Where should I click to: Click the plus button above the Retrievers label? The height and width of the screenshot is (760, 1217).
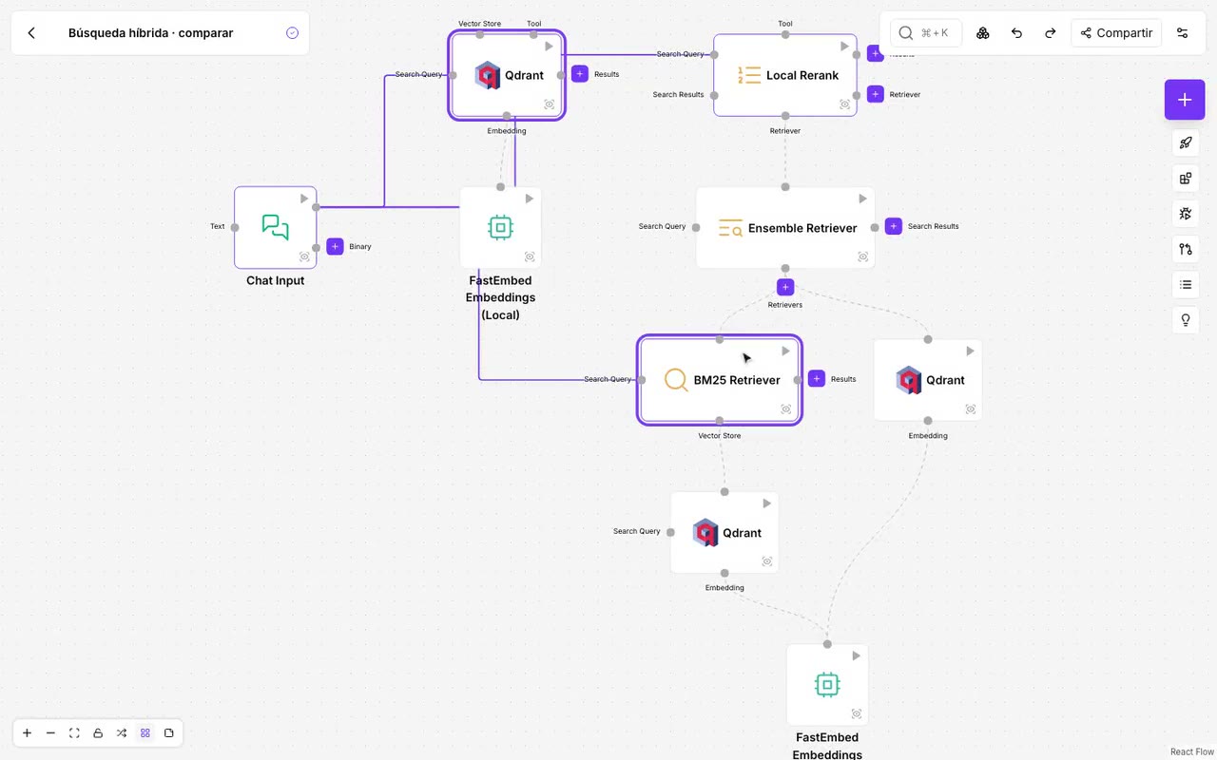(x=785, y=287)
